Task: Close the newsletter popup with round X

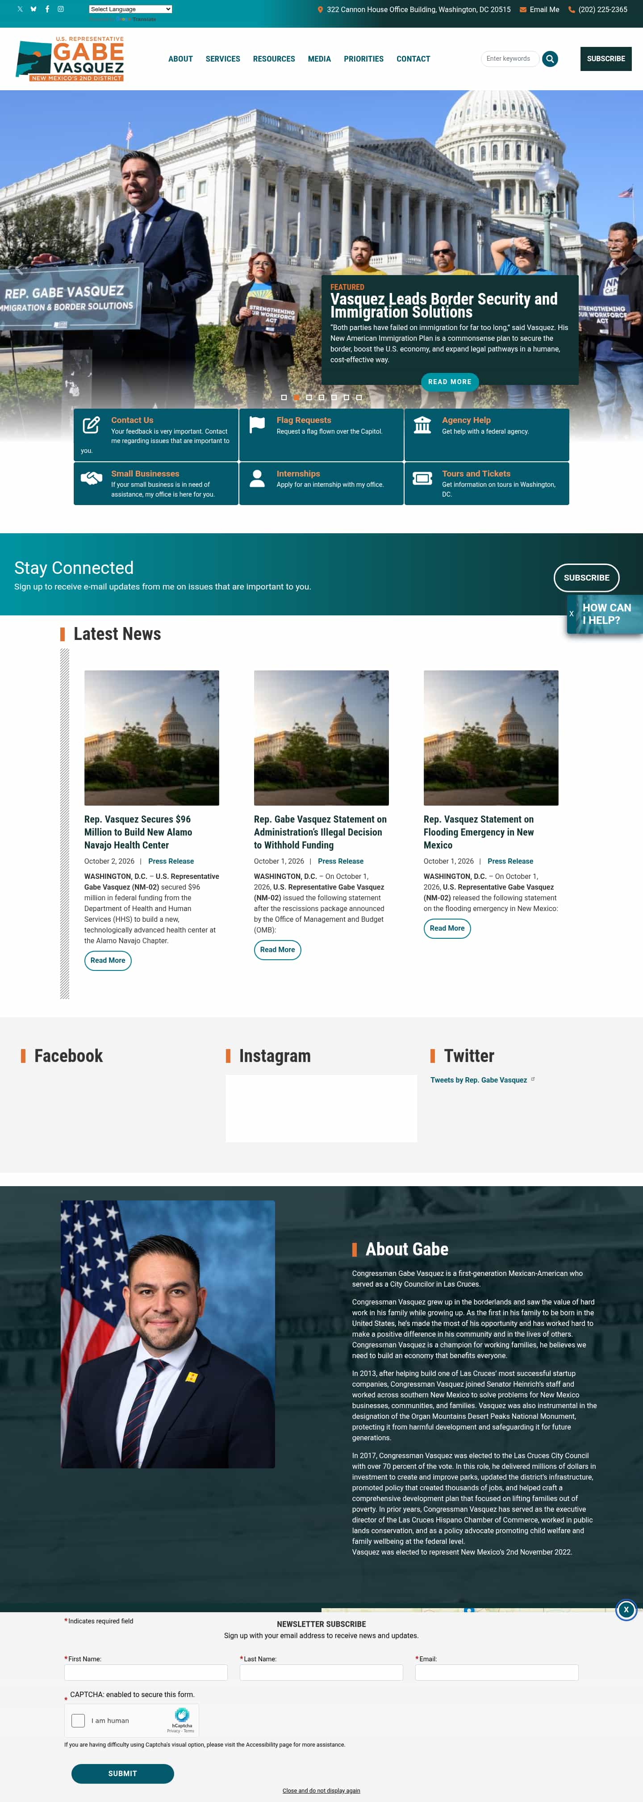Action: click(x=626, y=1610)
